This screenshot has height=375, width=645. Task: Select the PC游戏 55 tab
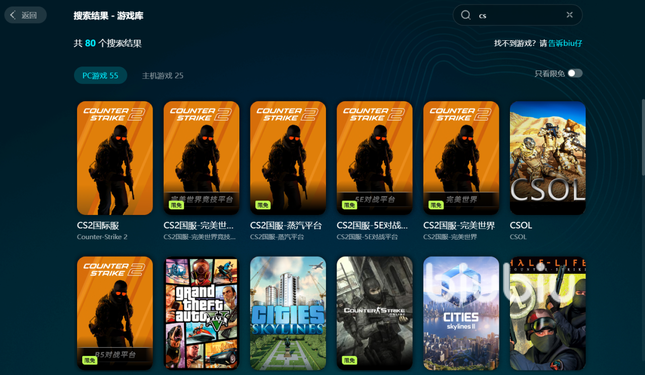click(x=100, y=76)
